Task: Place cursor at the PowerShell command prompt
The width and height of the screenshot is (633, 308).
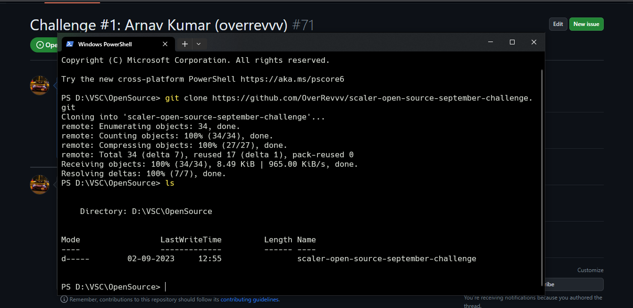Action: (165, 286)
